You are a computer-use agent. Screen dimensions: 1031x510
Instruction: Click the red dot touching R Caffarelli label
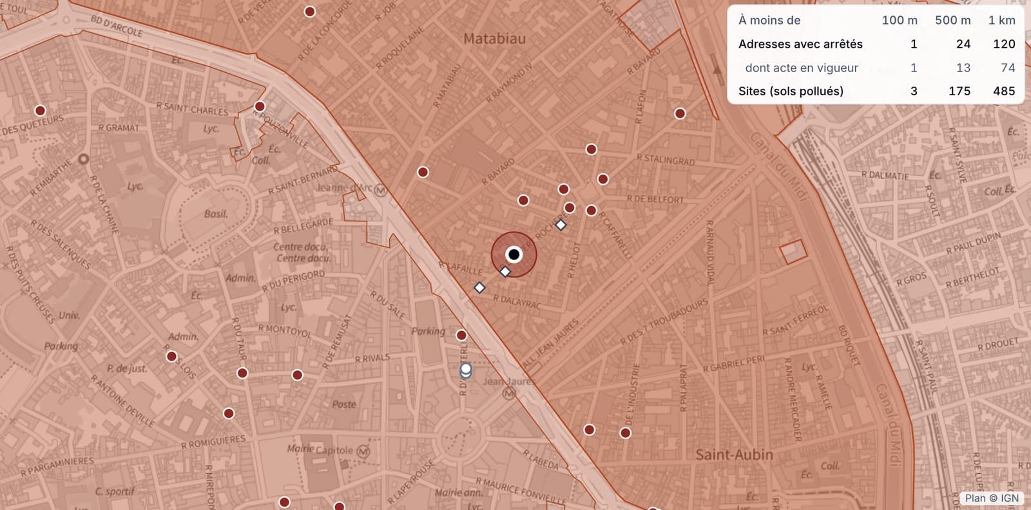(x=591, y=211)
